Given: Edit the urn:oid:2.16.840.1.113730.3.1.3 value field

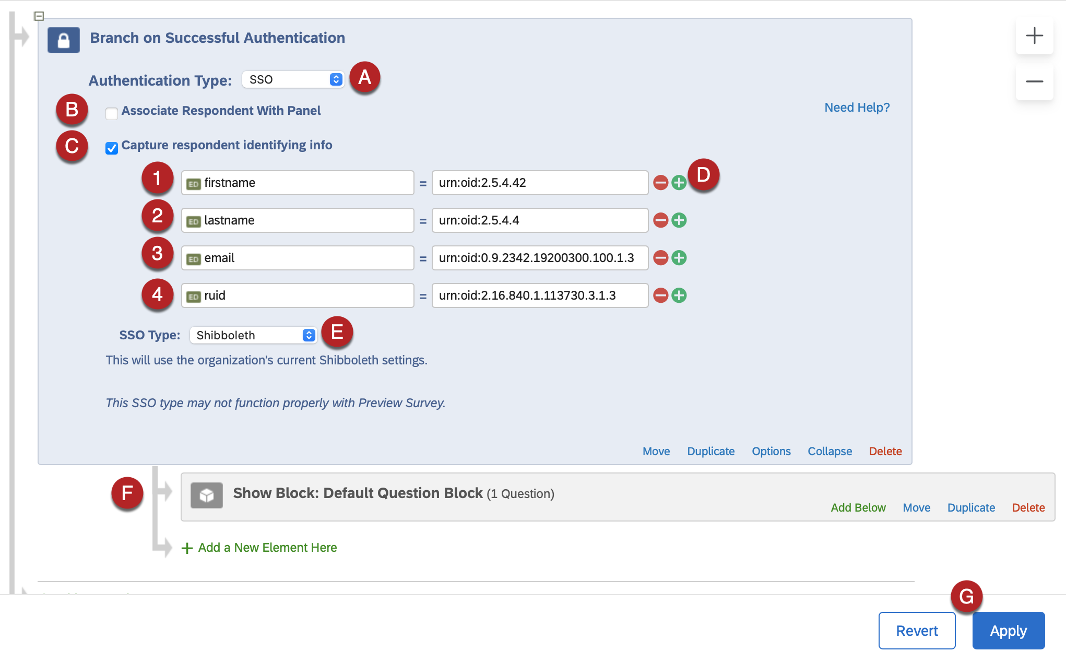Looking at the screenshot, I should coord(540,295).
